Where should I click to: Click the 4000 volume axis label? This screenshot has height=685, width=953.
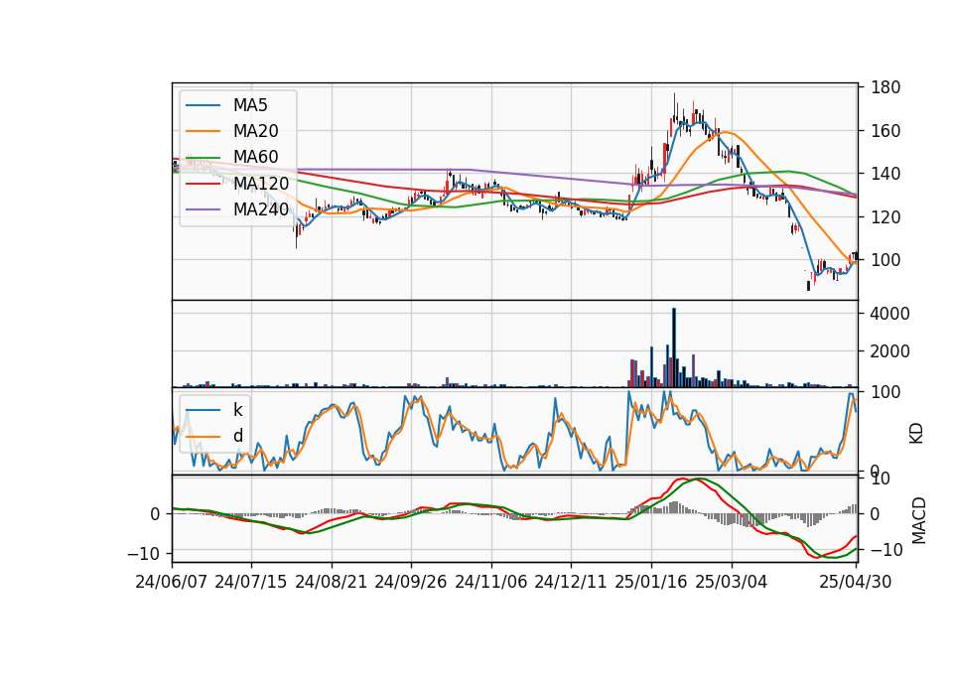point(890,314)
